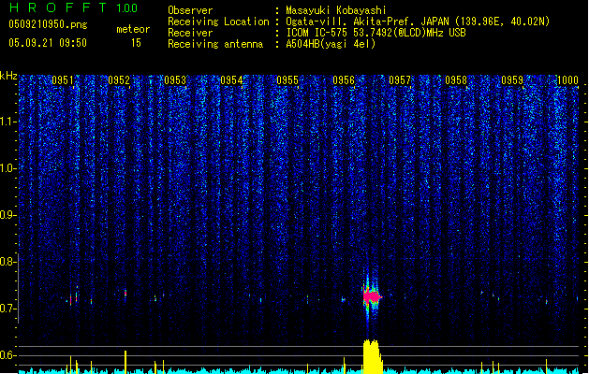Click the 0.7 kHz axis tick label
The width and height of the screenshot is (589, 374).
[7, 309]
